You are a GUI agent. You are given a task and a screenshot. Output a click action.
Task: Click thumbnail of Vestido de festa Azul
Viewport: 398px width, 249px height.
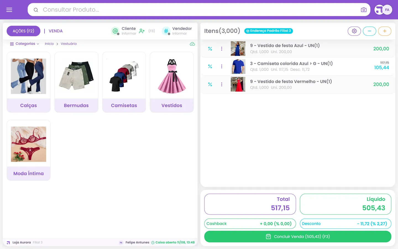[x=238, y=48]
